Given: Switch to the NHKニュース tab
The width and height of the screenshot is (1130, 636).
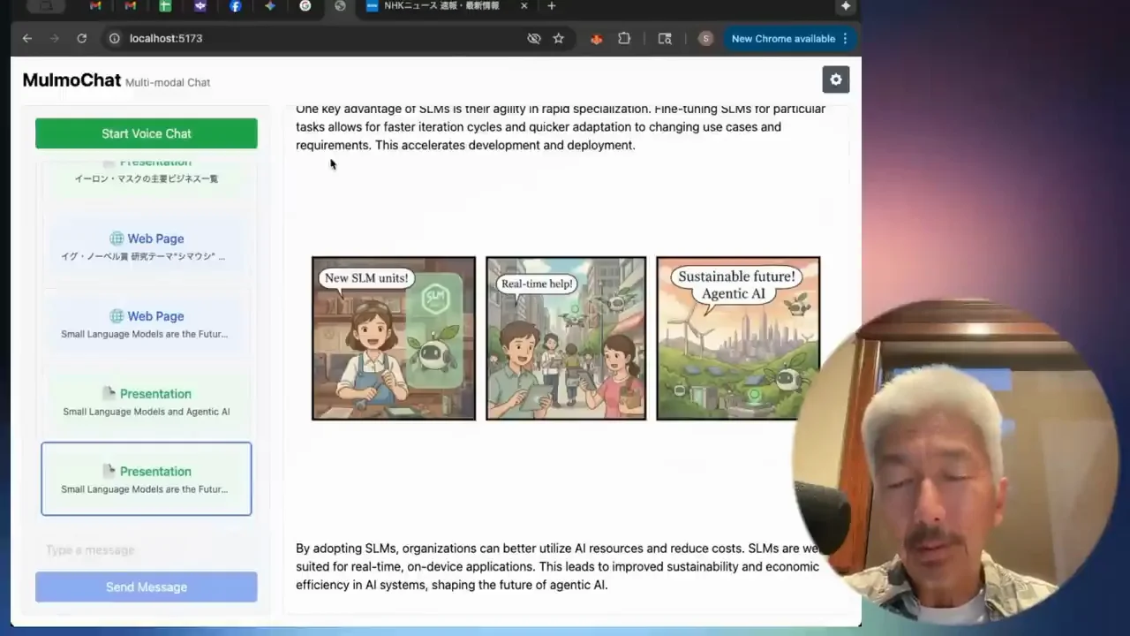Looking at the screenshot, I should coord(447,6).
